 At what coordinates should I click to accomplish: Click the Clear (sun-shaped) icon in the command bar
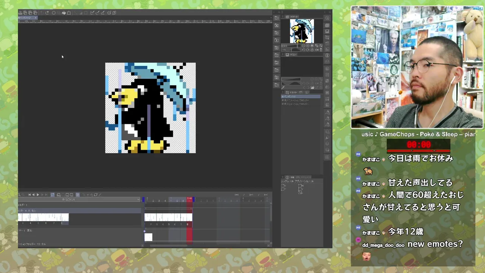pos(54,13)
